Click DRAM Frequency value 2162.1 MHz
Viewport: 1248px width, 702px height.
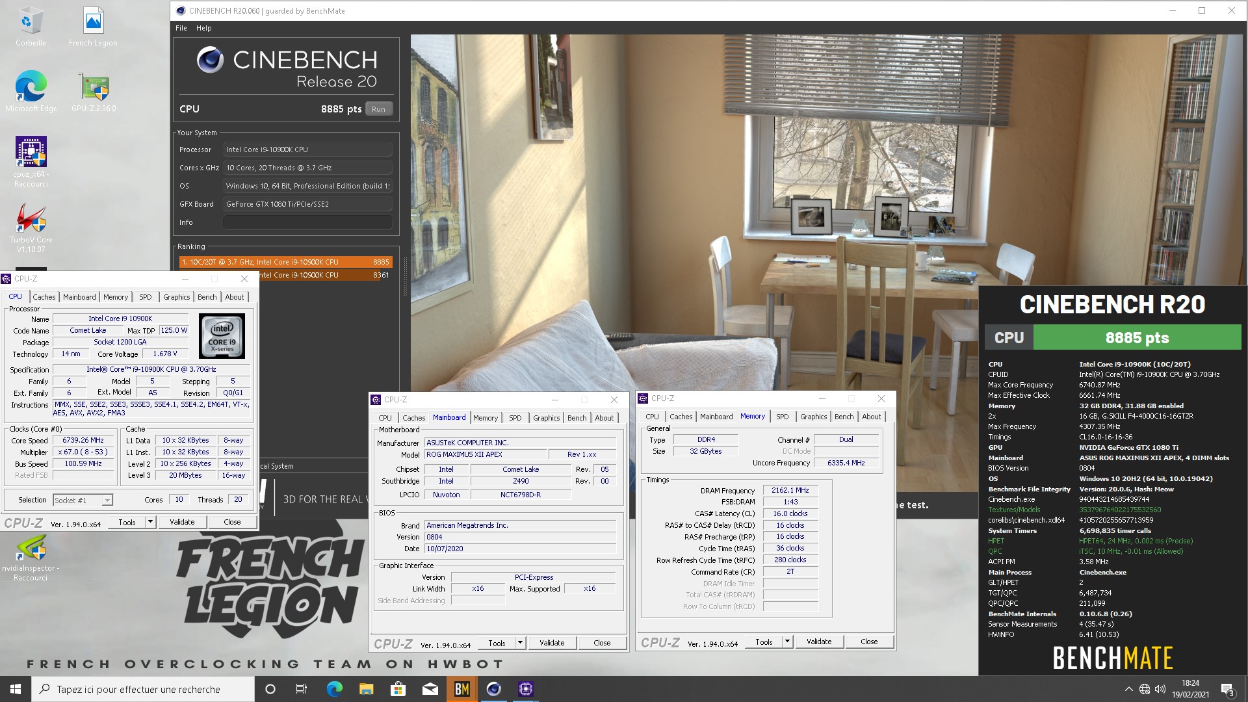(x=790, y=490)
